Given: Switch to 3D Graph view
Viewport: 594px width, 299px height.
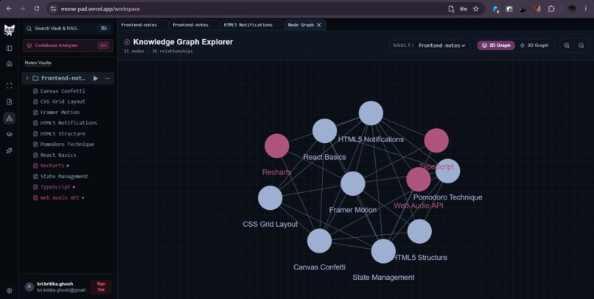Looking at the screenshot, I should click(534, 46).
